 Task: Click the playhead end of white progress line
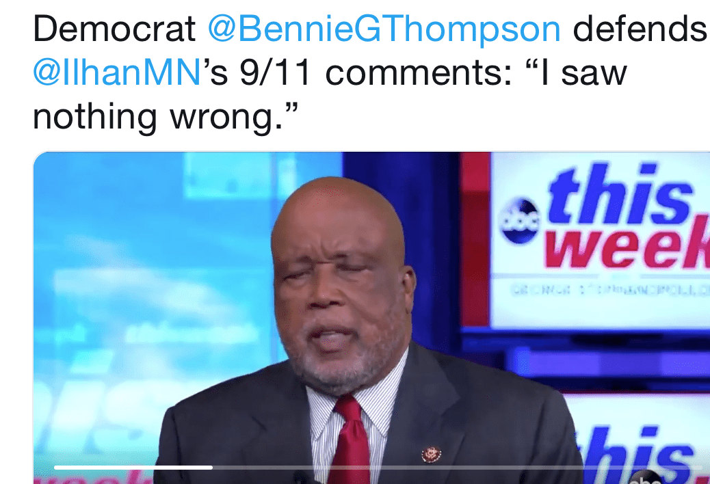(211, 468)
